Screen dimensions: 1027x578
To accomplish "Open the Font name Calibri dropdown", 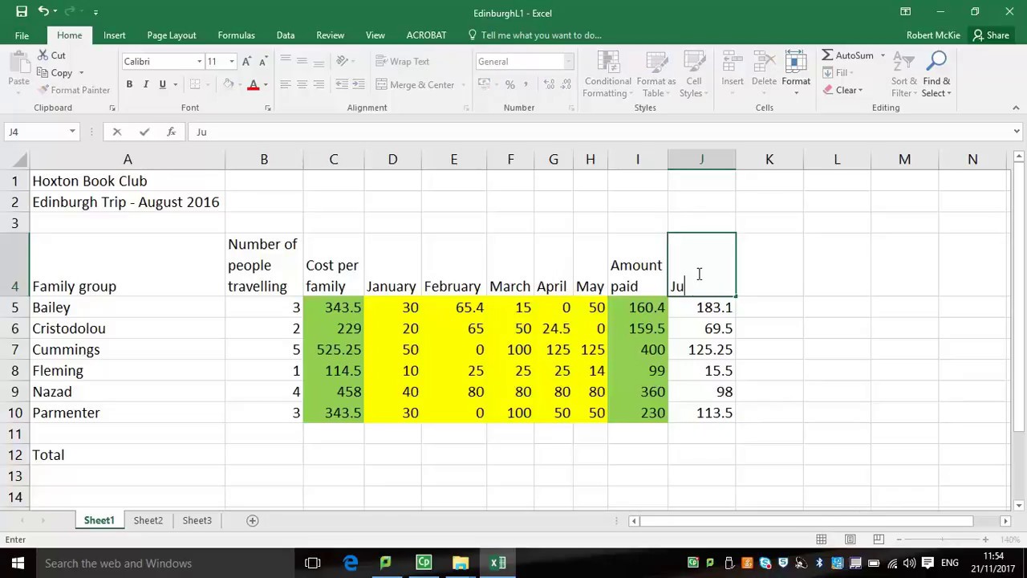I will click(199, 62).
